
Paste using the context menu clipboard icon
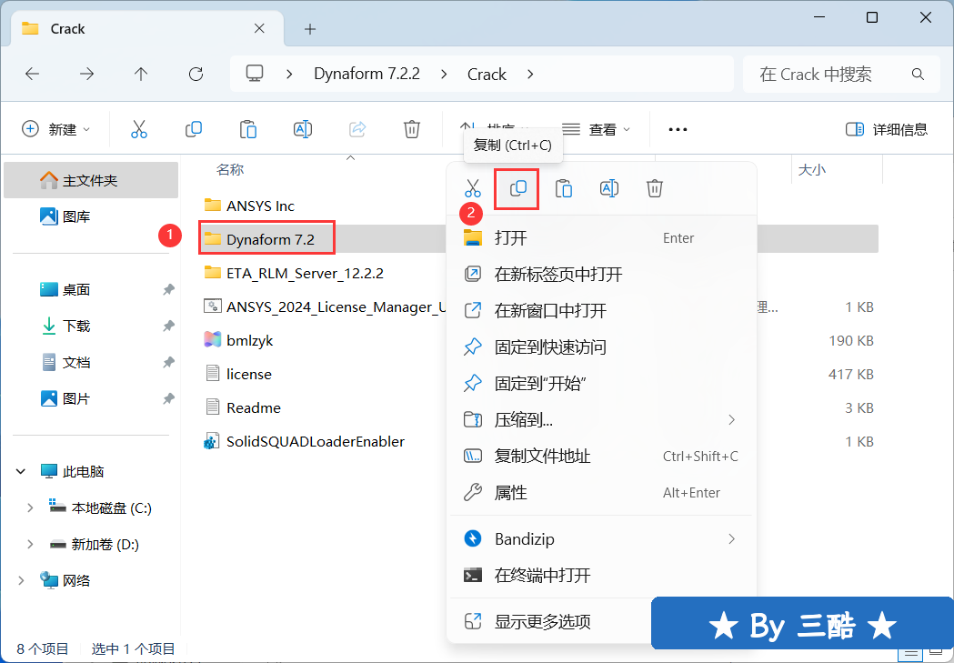pos(563,188)
